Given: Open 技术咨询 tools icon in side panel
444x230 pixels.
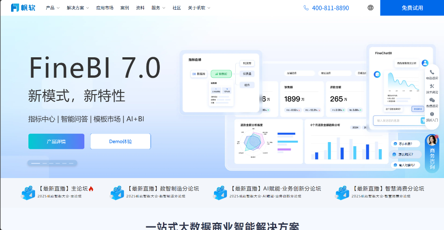Looking at the screenshot, I should pos(432,86).
